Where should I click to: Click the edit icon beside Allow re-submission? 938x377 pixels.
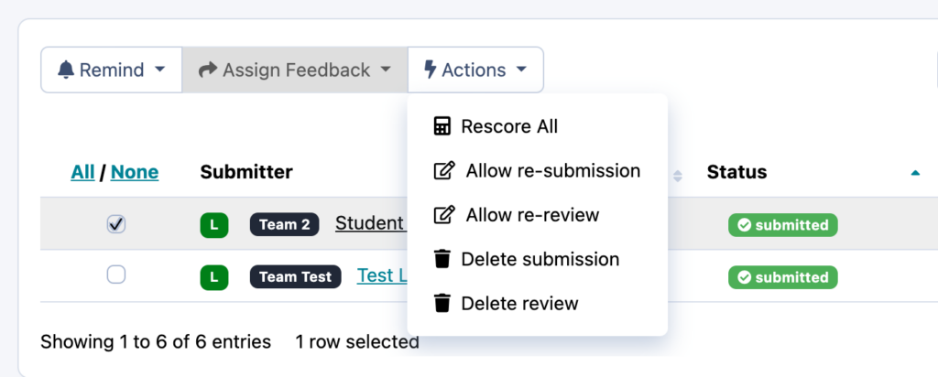coord(443,171)
